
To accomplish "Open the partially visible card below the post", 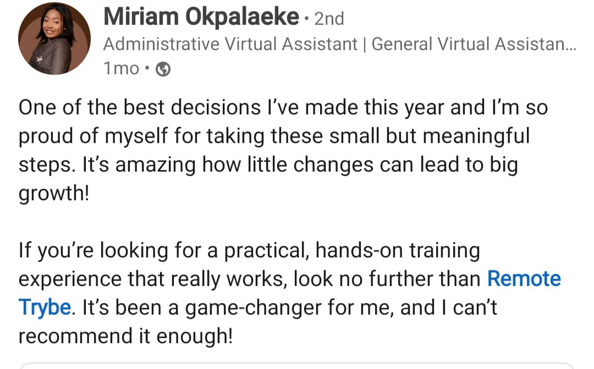I will tap(297, 366).
